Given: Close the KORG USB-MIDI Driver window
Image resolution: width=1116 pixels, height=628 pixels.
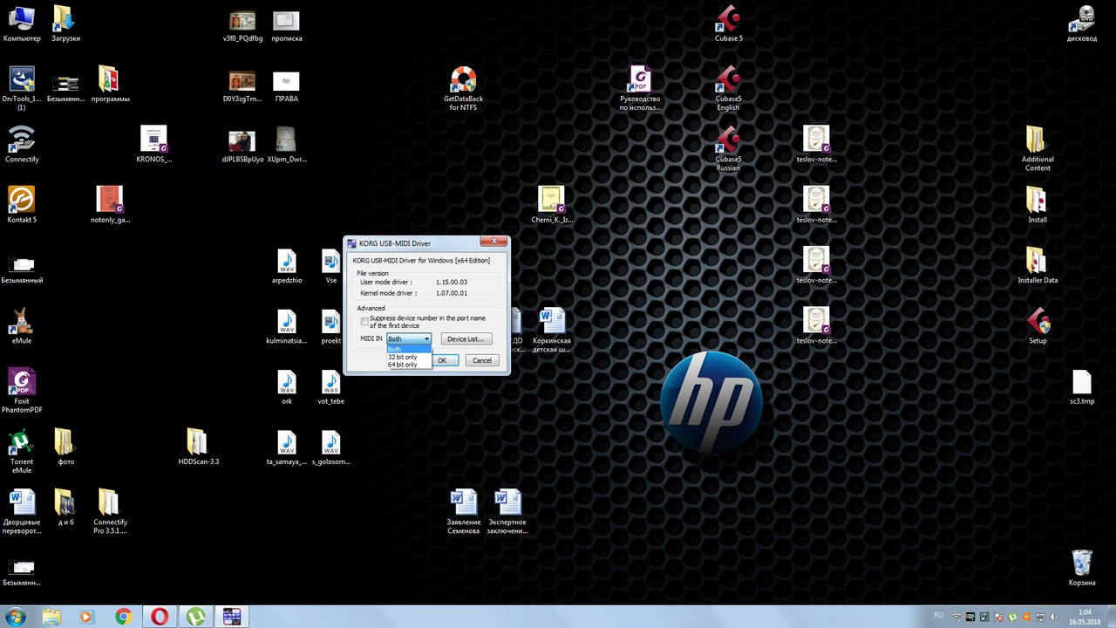Looking at the screenshot, I should point(493,242).
